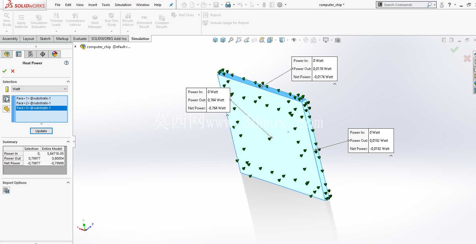Pin the menu bar with pushpin icon
Screen dimensions: 476x244
(171, 5)
